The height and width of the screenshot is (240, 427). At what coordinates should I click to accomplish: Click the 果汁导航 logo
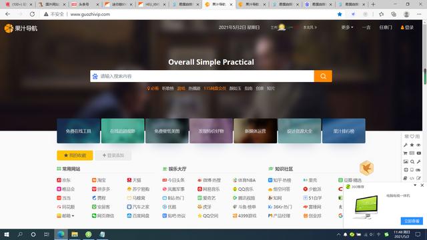21,28
